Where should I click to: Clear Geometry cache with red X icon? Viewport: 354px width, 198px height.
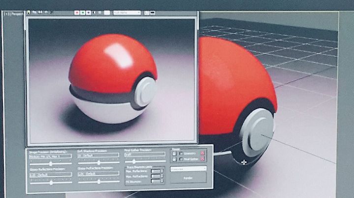coord(203,153)
